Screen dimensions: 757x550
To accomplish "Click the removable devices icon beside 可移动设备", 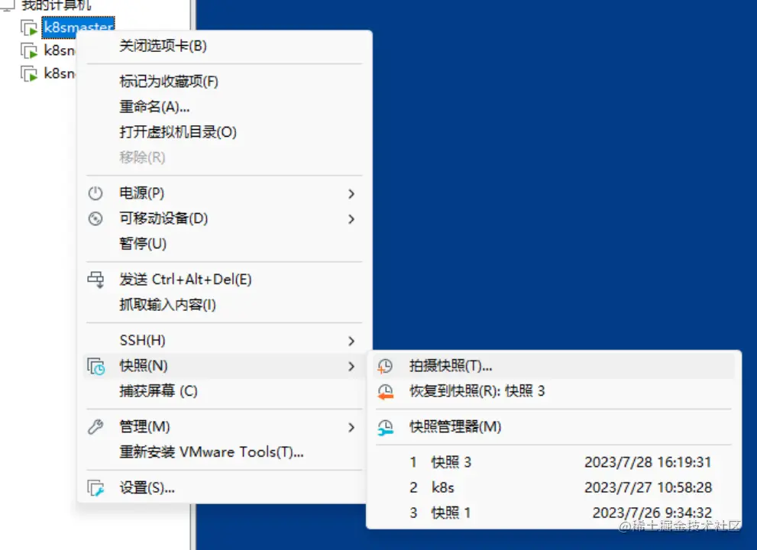I will point(95,219).
